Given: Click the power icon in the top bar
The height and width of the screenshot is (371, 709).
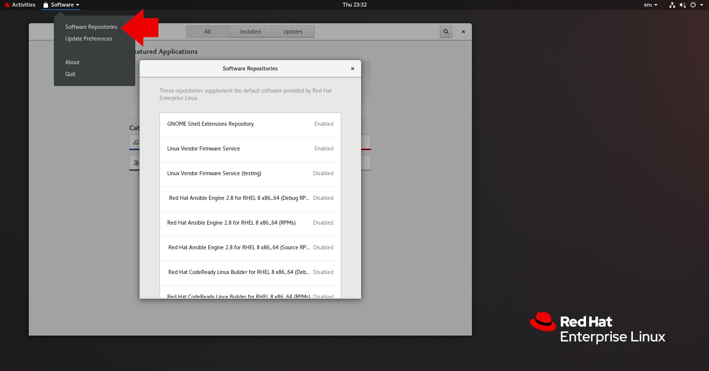Looking at the screenshot, I should pos(694,5).
